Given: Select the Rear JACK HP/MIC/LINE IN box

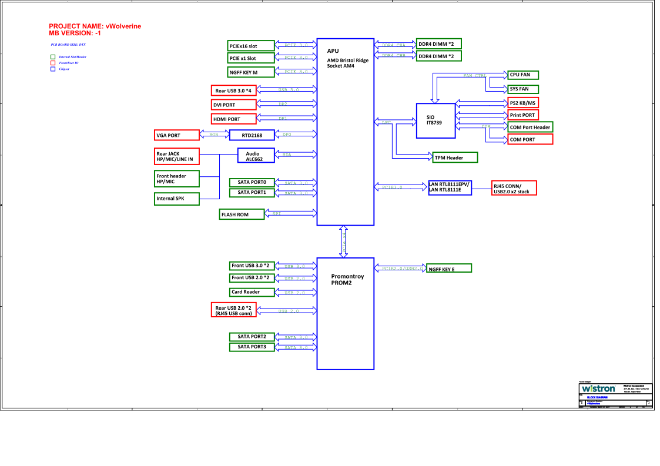Looking at the screenshot, I should (x=177, y=156).
